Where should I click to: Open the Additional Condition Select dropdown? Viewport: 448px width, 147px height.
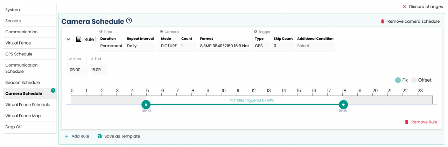pos(315,46)
